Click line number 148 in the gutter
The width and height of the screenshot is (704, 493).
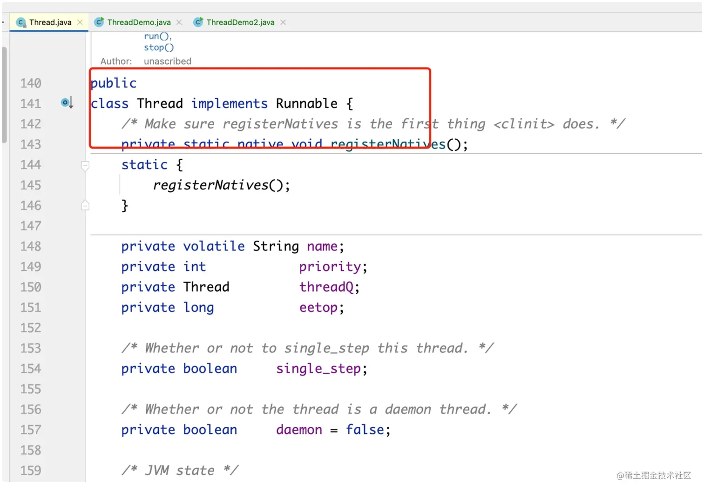31,246
